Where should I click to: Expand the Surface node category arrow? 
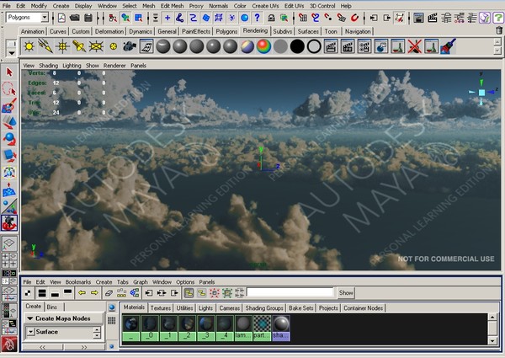[x=30, y=332]
